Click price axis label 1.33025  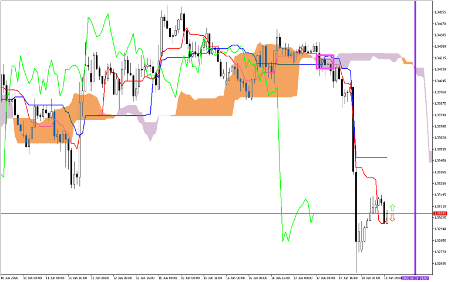tap(440, 218)
